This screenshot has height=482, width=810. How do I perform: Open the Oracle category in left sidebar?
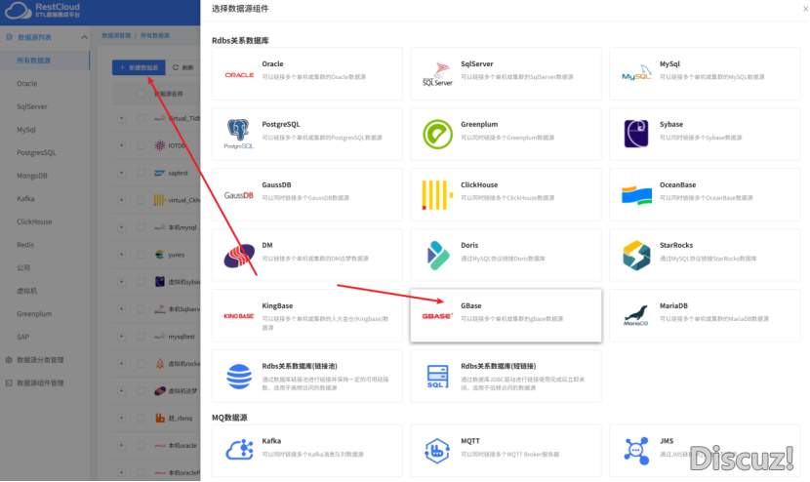27,83
